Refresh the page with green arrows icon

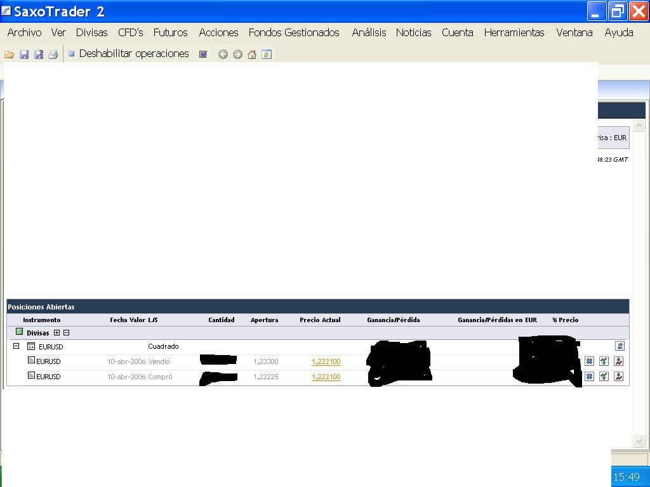click(267, 55)
